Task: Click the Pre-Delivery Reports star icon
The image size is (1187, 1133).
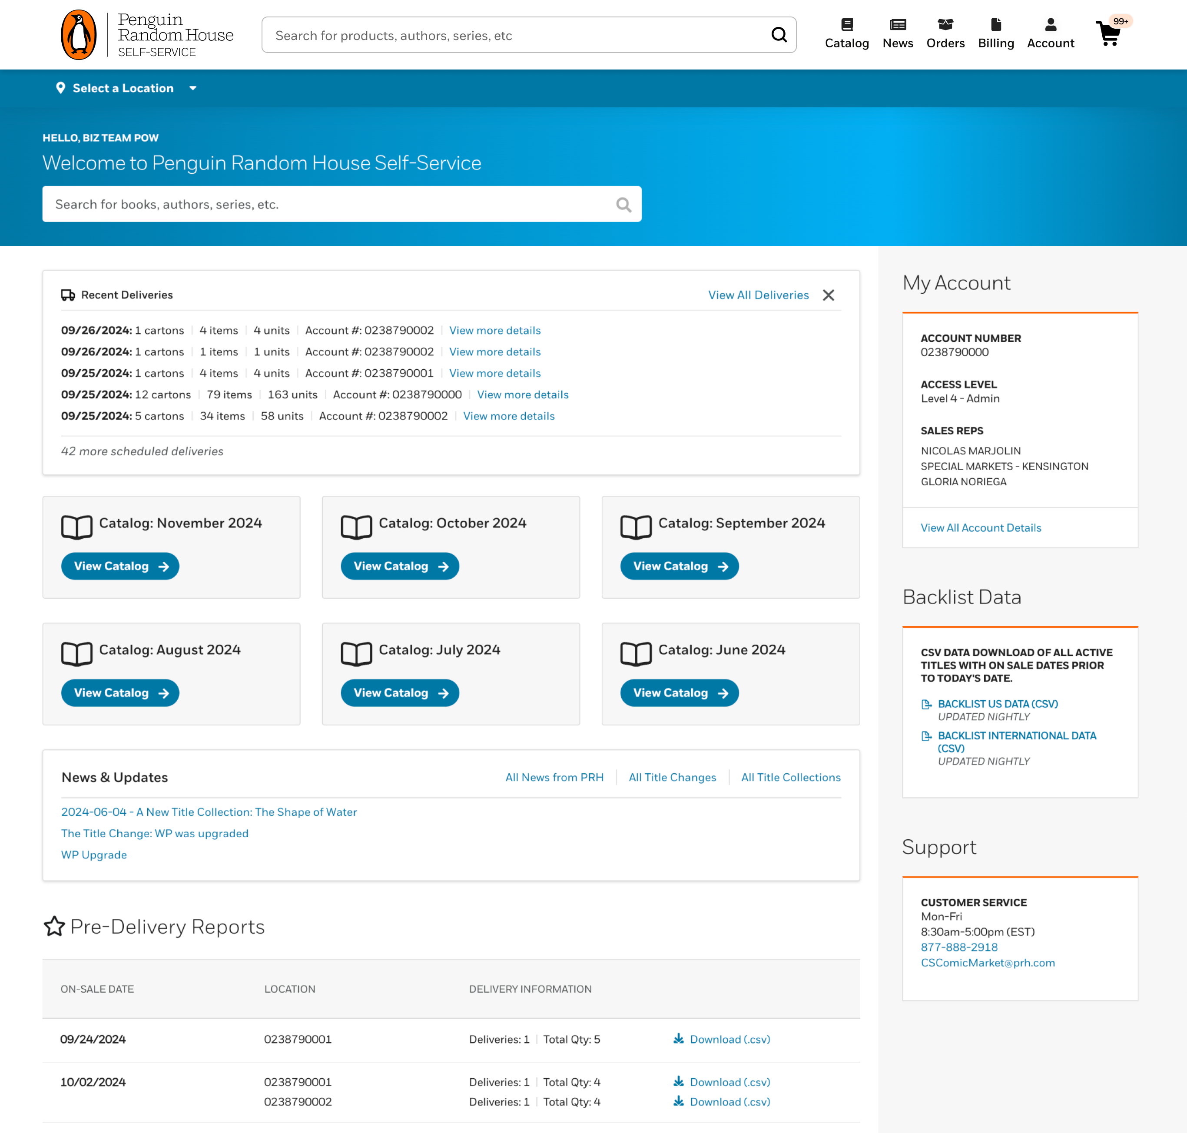Action: 54,926
